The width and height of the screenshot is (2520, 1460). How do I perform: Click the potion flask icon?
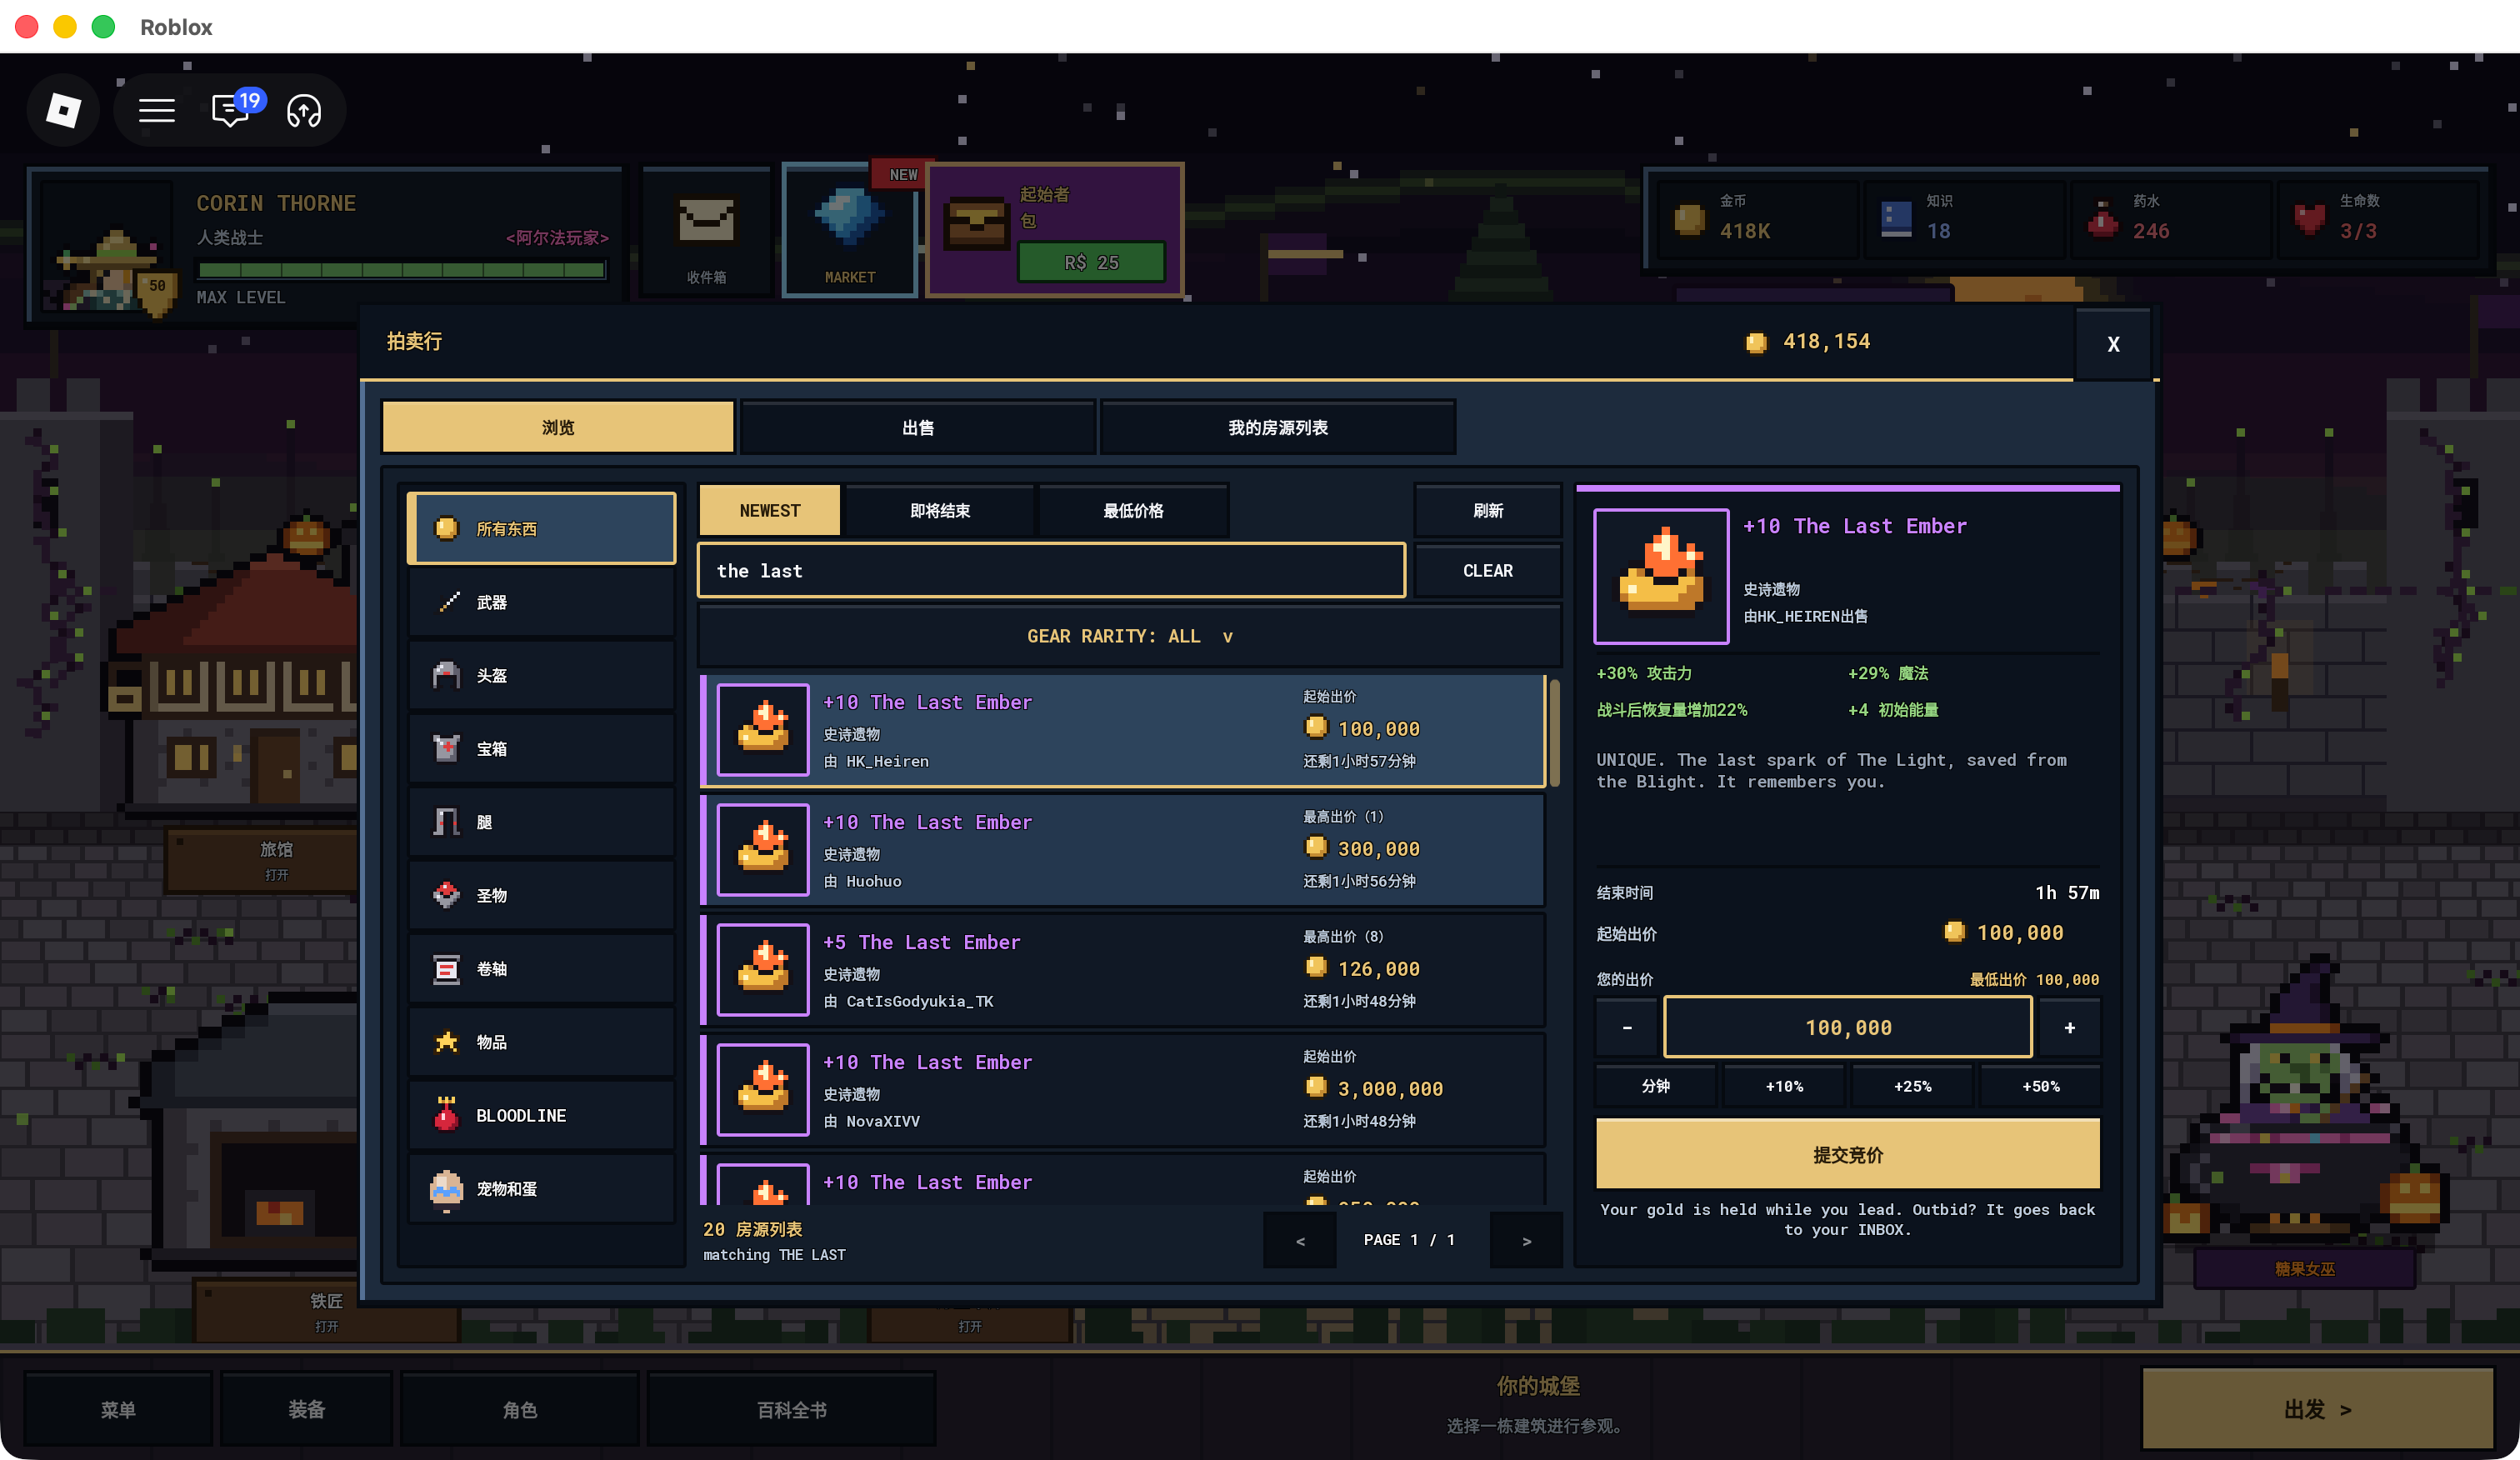pos(2102,219)
